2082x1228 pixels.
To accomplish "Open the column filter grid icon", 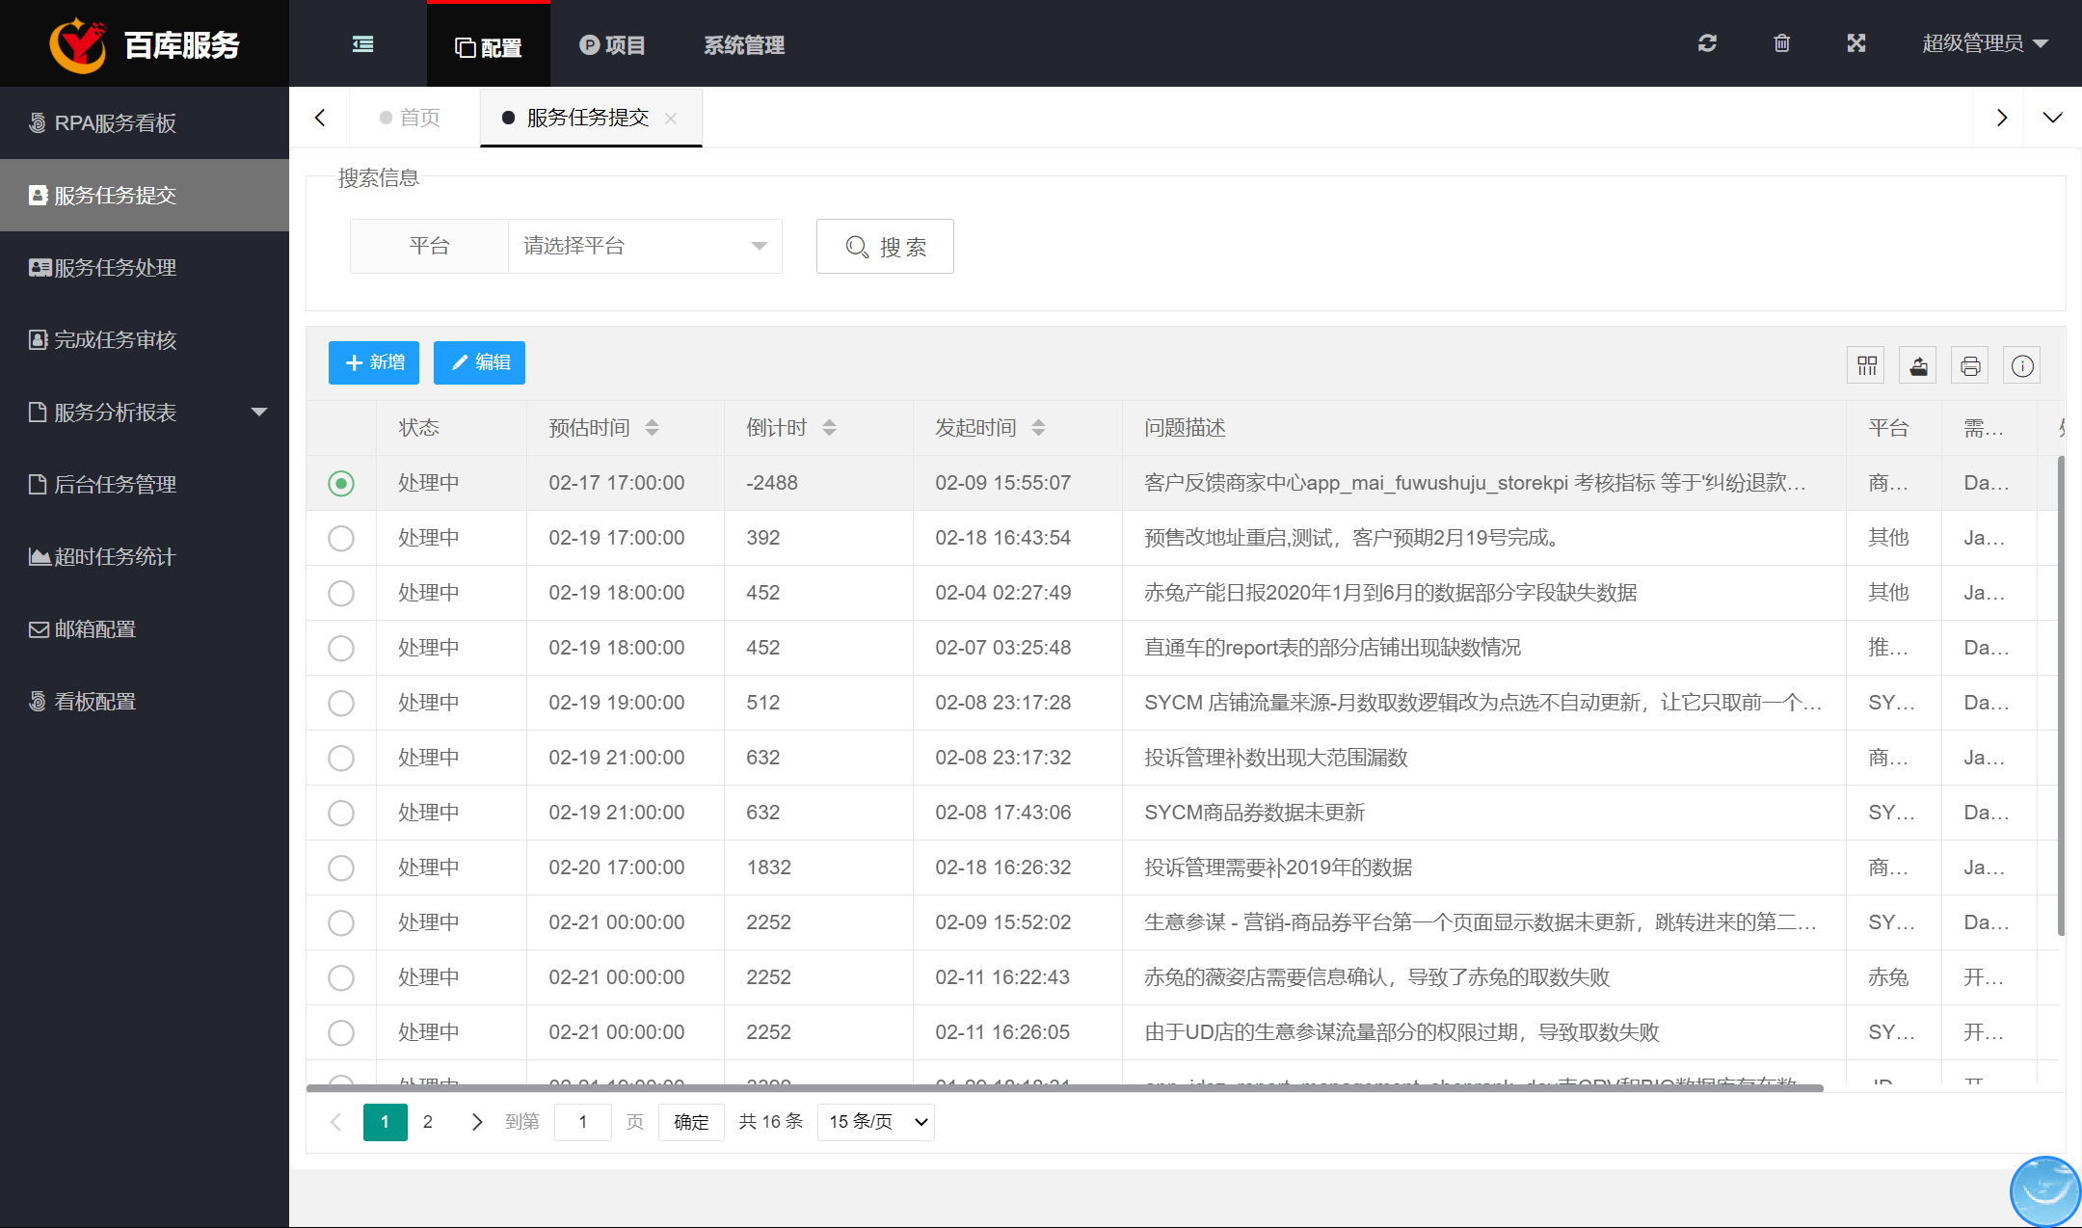I will (x=1866, y=365).
